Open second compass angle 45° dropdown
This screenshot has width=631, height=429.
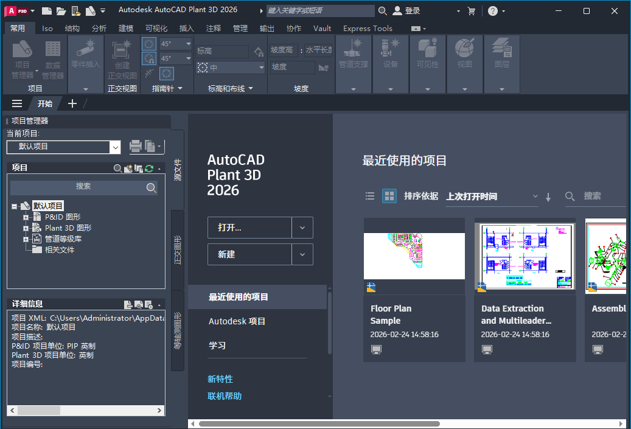point(189,58)
